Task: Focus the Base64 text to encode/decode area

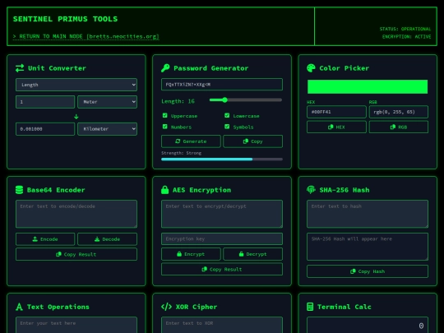Action: [x=76, y=214]
